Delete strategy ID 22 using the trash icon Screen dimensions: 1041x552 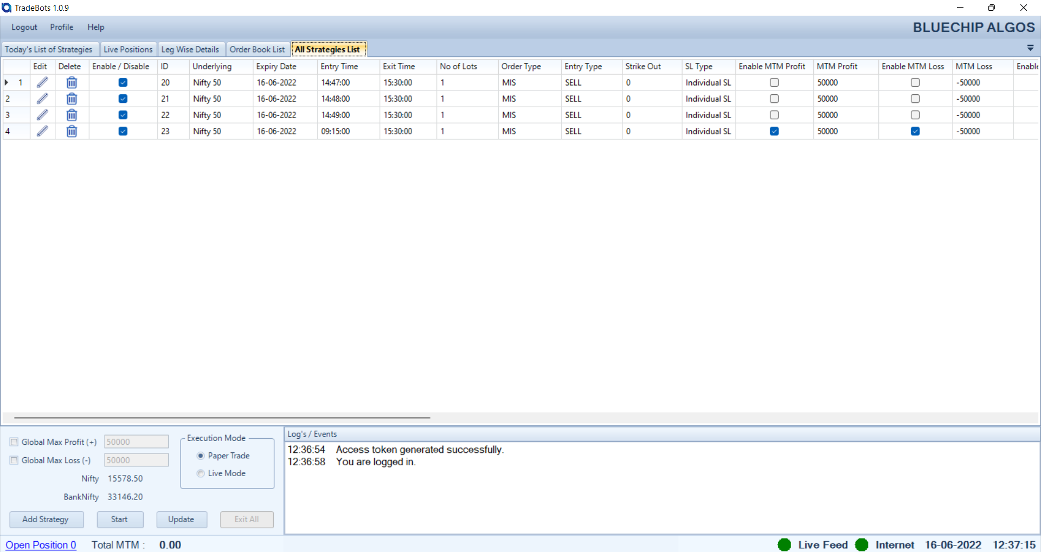click(72, 115)
